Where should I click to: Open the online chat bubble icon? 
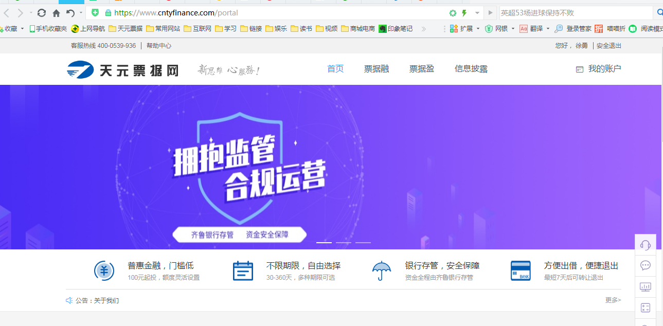pyautogui.click(x=646, y=265)
